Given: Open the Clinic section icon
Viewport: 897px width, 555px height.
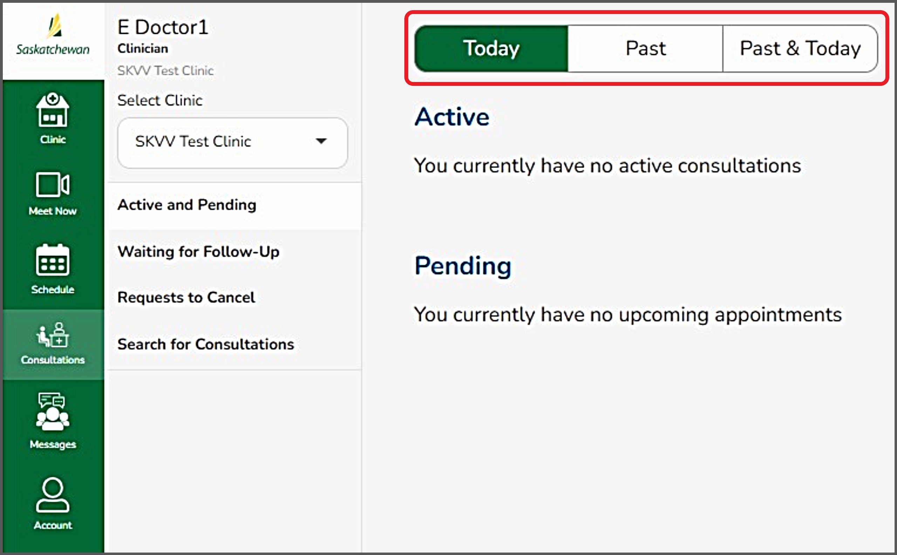Looking at the screenshot, I should pyautogui.click(x=53, y=110).
